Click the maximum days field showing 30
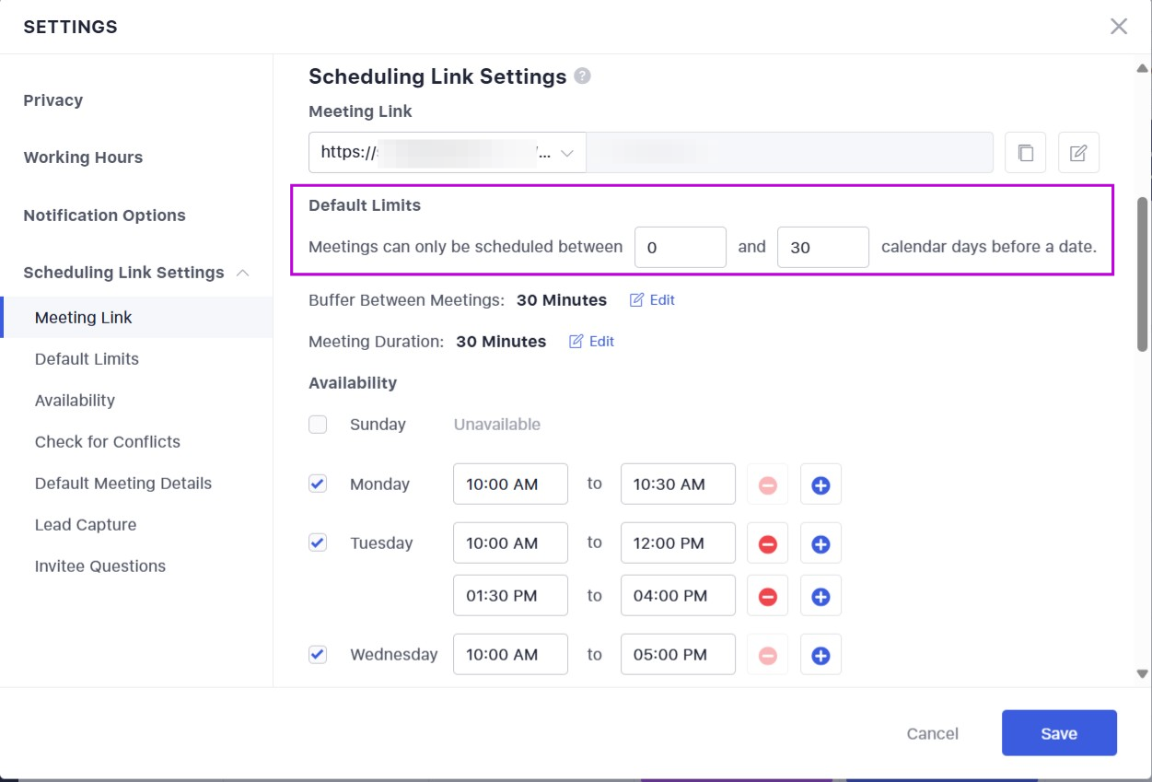 tap(822, 248)
